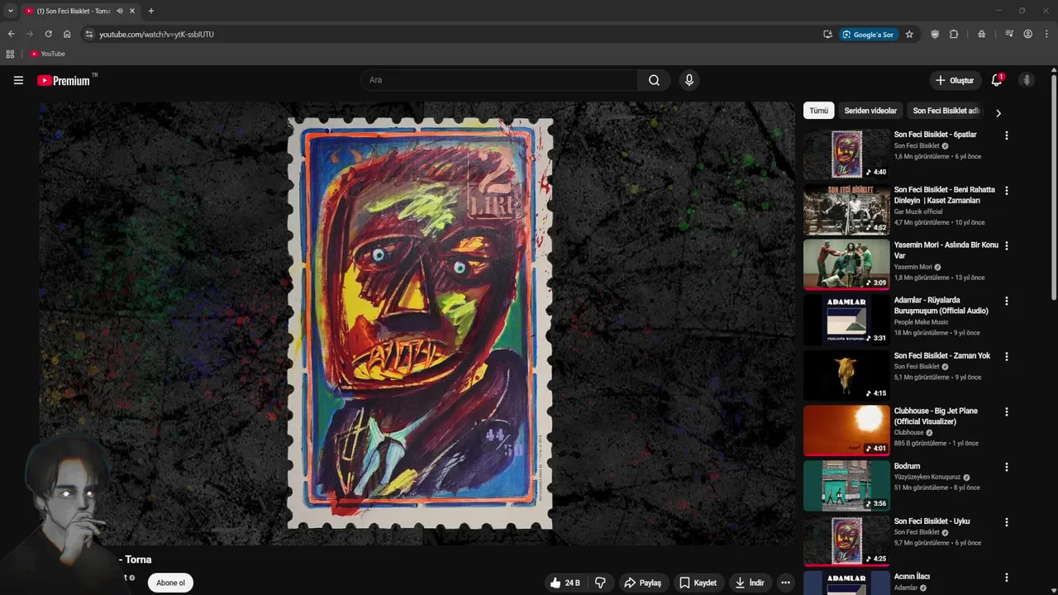
Task: Bookmark this page with the star
Action: [909, 34]
